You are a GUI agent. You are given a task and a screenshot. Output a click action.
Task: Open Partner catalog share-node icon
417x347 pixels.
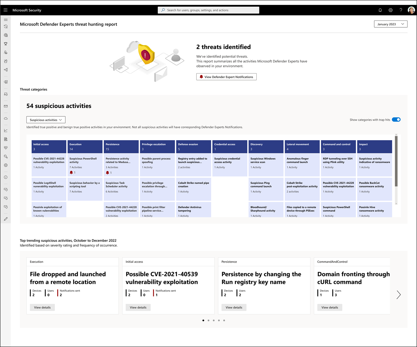coord(6,70)
